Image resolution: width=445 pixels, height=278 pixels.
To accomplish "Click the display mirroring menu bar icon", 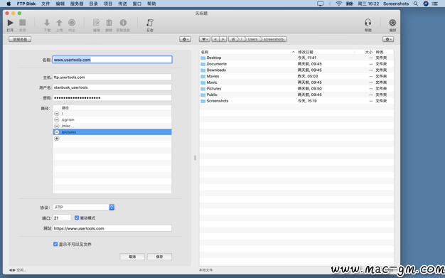I will coord(320,4).
